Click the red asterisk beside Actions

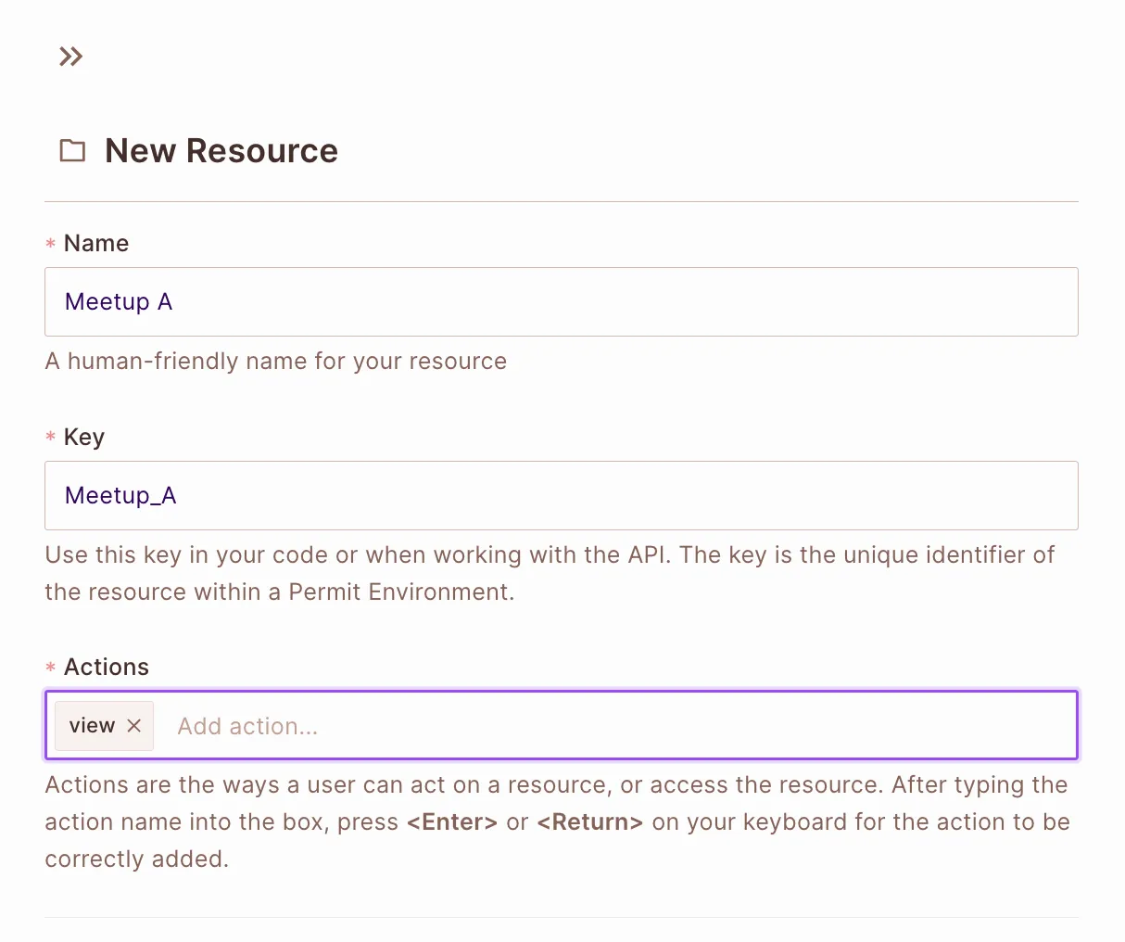click(51, 668)
